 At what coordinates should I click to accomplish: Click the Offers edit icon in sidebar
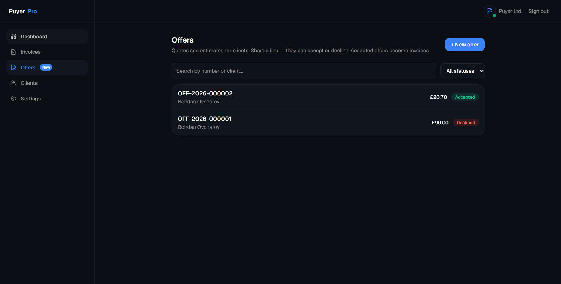[x=13, y=67]
